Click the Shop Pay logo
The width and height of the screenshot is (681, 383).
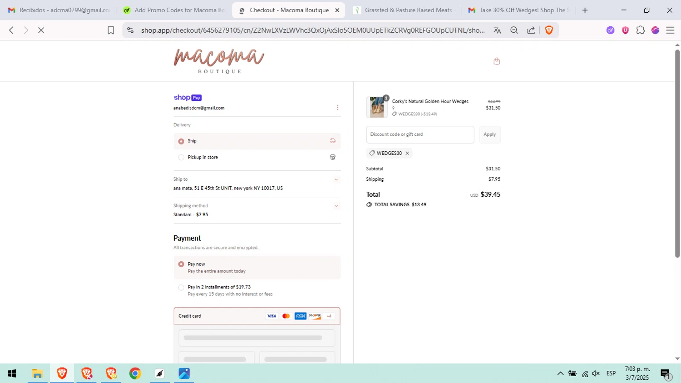(188, 98)
